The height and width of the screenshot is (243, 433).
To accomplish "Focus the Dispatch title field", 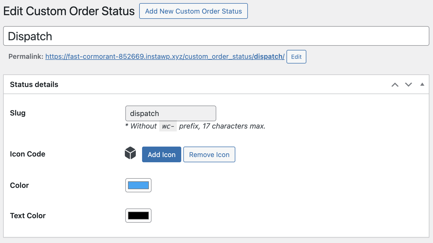I will (x=216, y=36).
